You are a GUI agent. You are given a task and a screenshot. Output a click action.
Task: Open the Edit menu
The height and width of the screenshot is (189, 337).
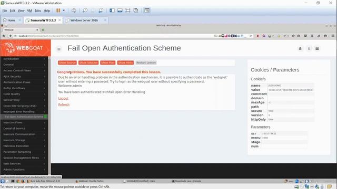(13, 10)
